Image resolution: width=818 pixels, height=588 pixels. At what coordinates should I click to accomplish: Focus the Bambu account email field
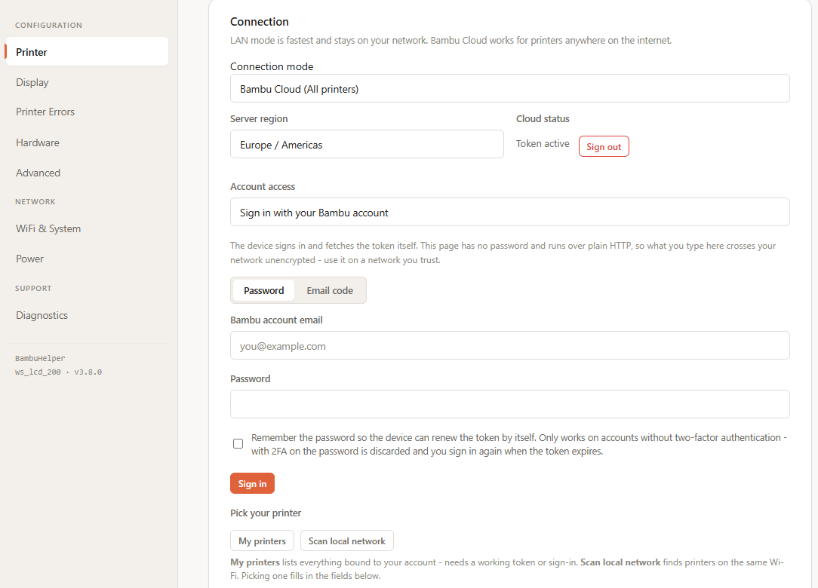pos(509,345)
